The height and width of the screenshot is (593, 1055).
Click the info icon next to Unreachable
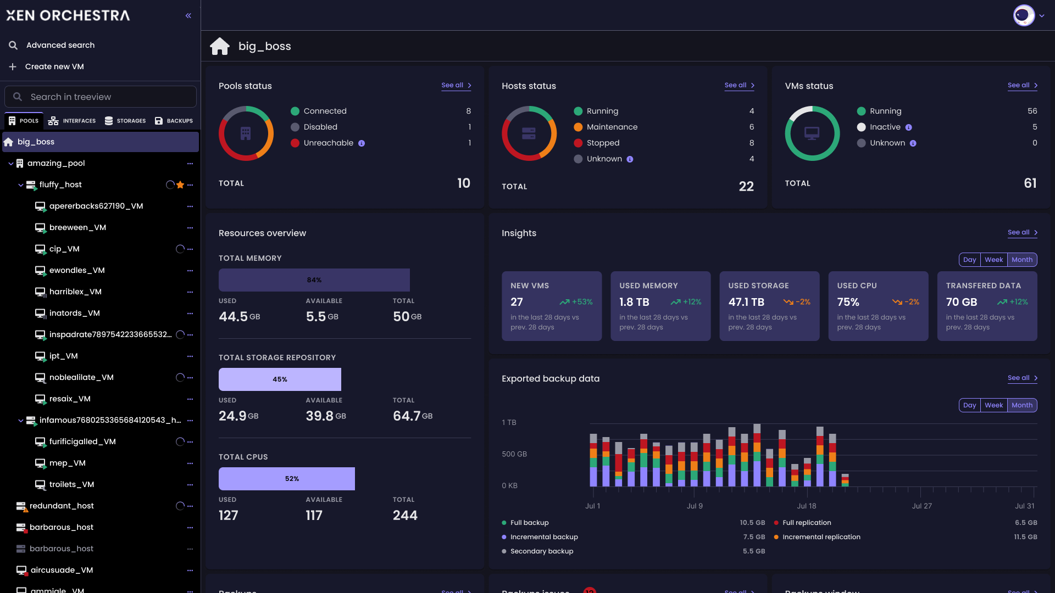[x=362, y=143]
